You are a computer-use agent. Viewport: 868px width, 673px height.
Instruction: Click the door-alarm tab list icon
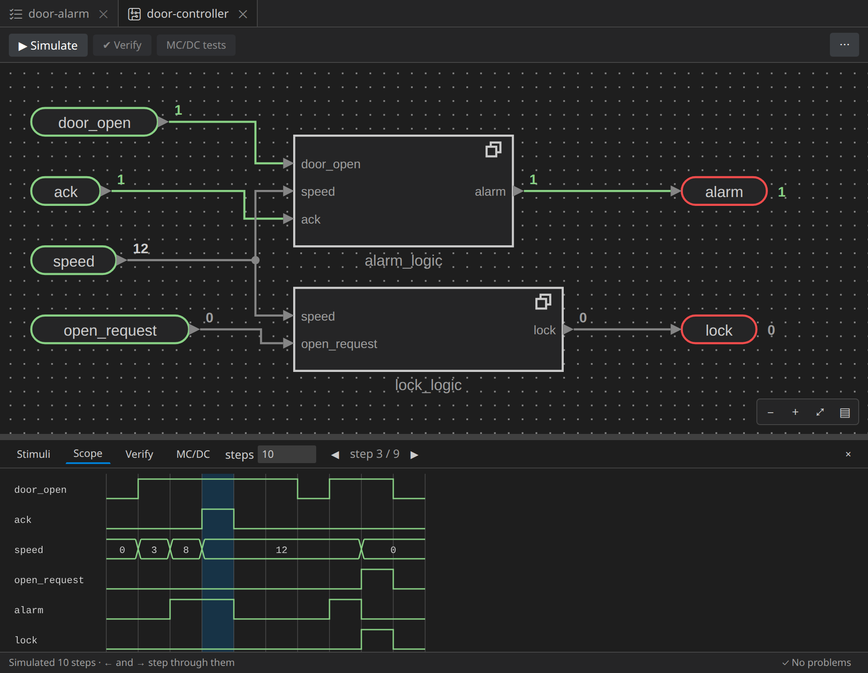click(x=16, y=14)
